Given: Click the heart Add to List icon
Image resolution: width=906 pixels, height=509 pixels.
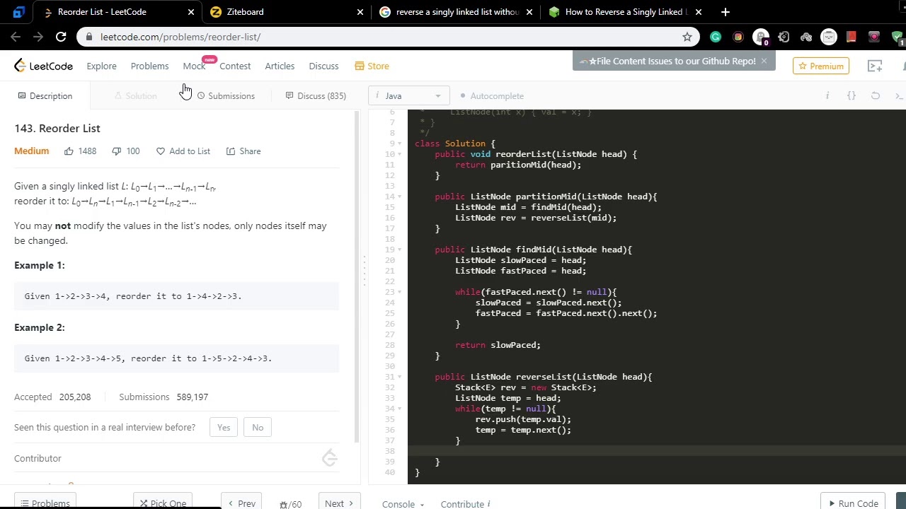Looking at the screenshot, I should [x=161, y=151].
